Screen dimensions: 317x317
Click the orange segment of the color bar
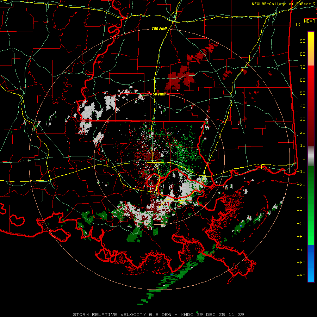point(311,60)
